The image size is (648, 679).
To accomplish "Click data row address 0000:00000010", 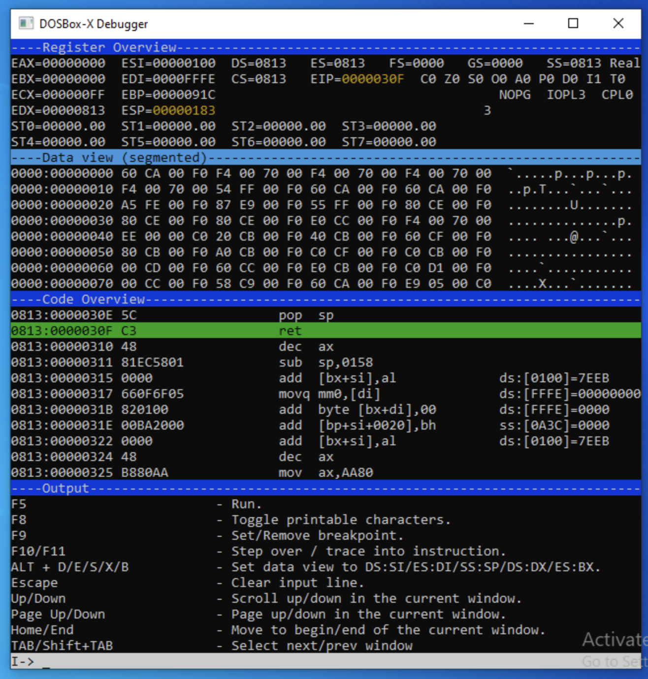I will point(62,189).
